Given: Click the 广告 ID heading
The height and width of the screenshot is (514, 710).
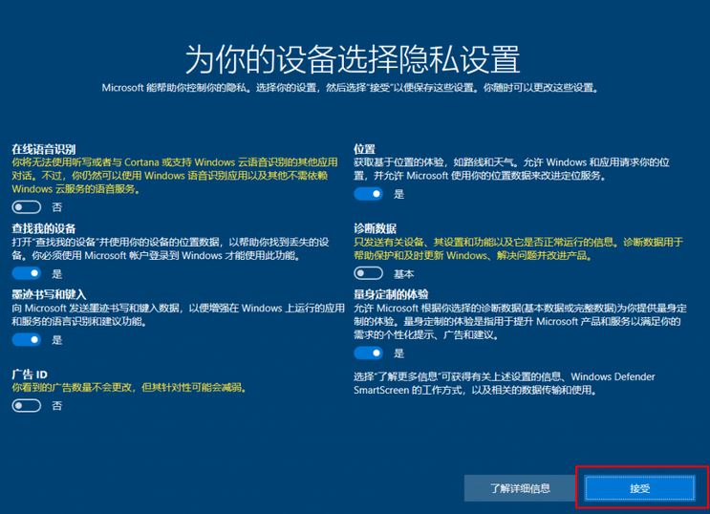Looking at the screenshot, I should click(x=30, y=375).
